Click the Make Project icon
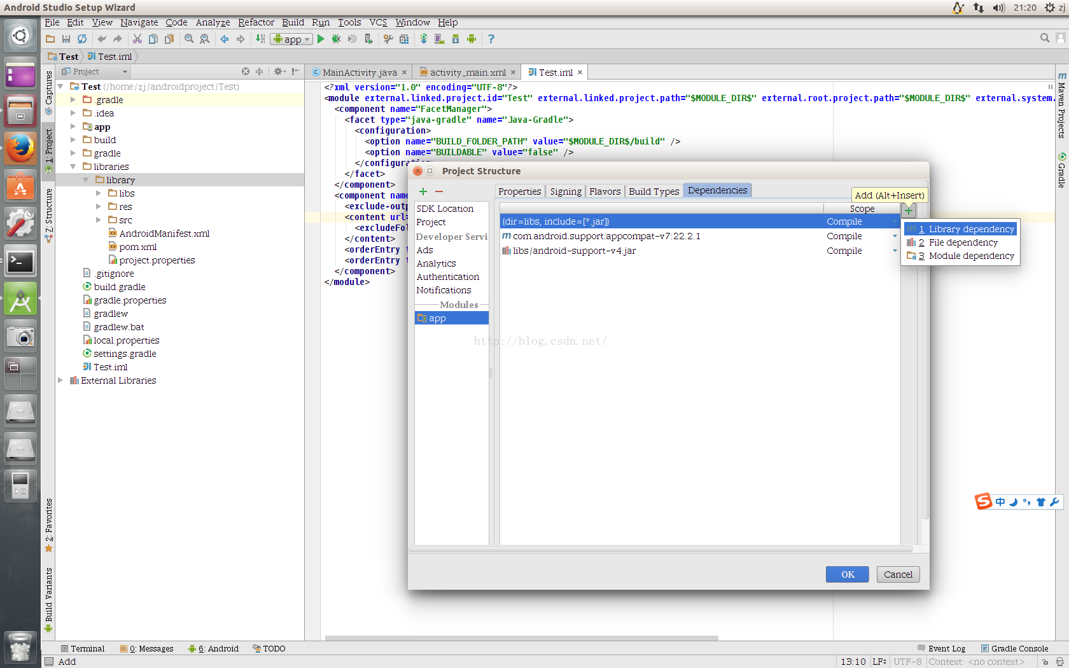 coord(260,39)
